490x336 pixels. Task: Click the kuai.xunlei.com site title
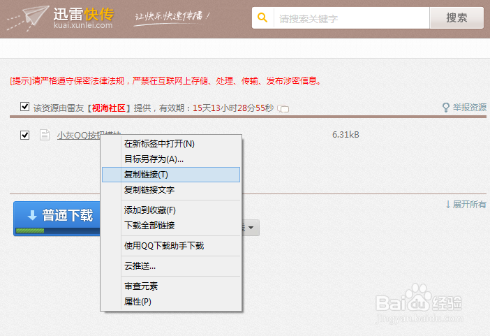coord(83,25)
